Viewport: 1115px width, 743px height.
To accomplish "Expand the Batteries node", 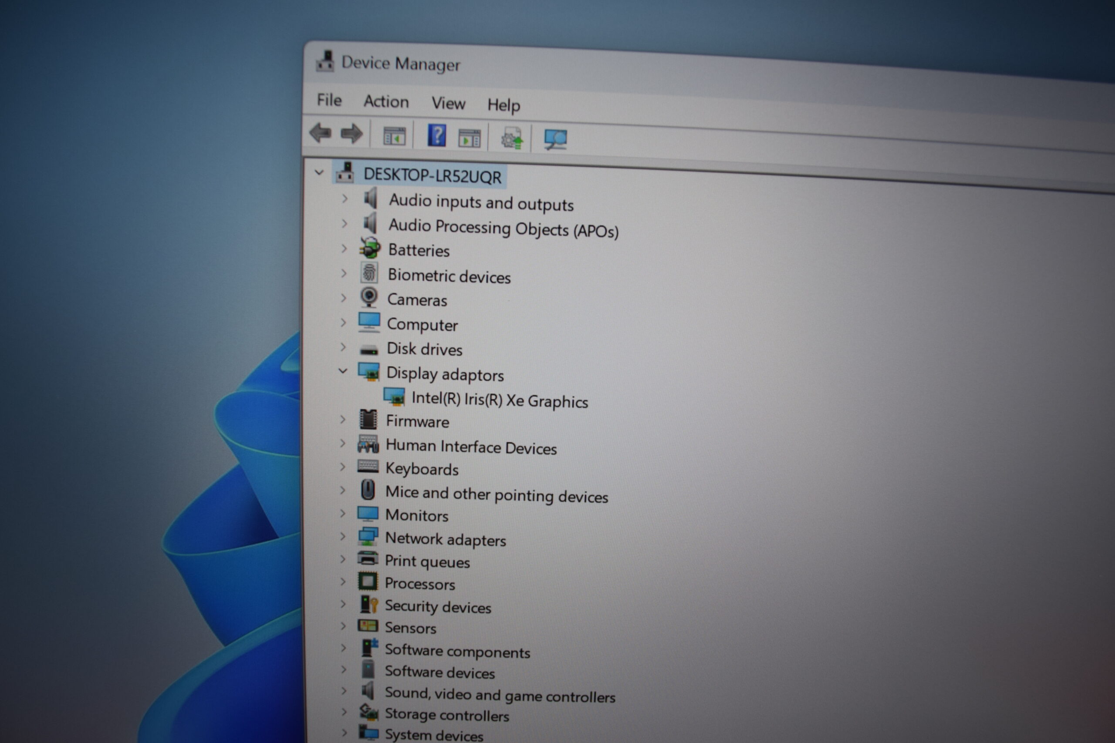I will click(x=344, y=248).
